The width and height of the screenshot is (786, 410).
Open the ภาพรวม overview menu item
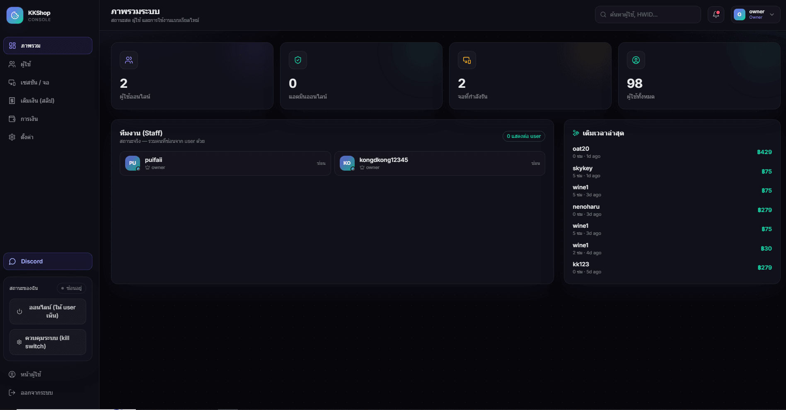coord(48,46)
